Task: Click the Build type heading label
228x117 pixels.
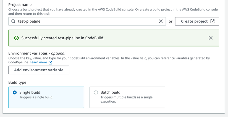Action: [x=17, y=82]
